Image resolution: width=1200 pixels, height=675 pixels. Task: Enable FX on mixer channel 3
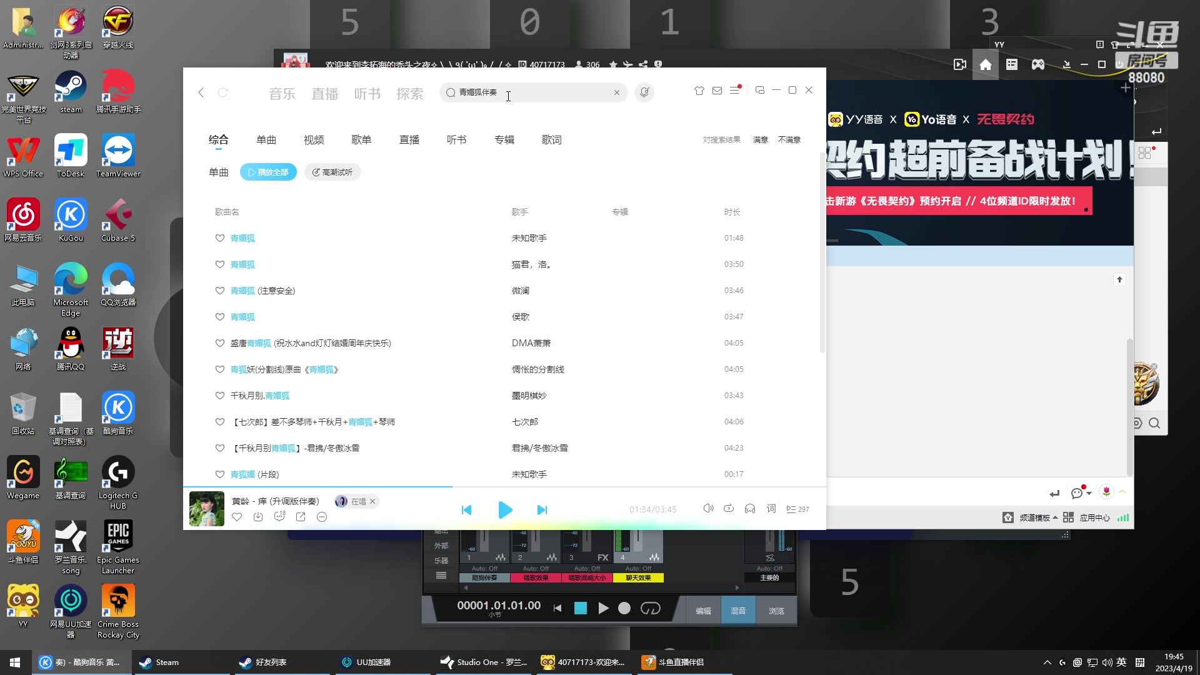pos(602,557)
